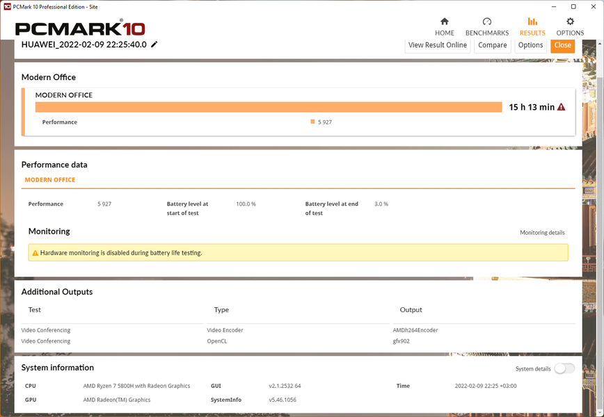Screen dimensions: 604x417
Task: Click the 15 h 13 min battery result
Action: pos(532,107)
